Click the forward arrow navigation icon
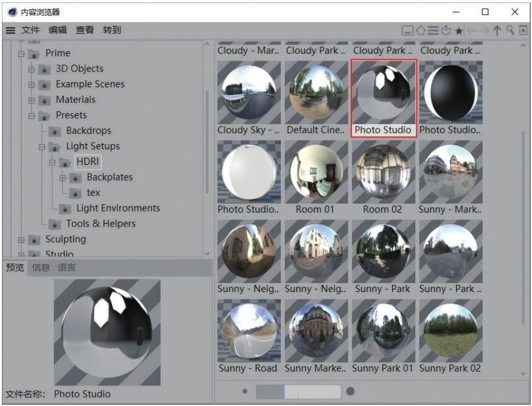This screenshot has width=532, height=406. [484, 31]
